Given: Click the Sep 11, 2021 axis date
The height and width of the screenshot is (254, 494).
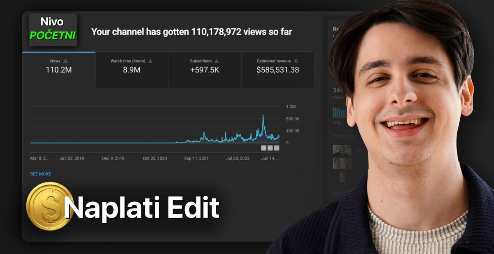Looking at the screenshot, I should pos(196,158).
